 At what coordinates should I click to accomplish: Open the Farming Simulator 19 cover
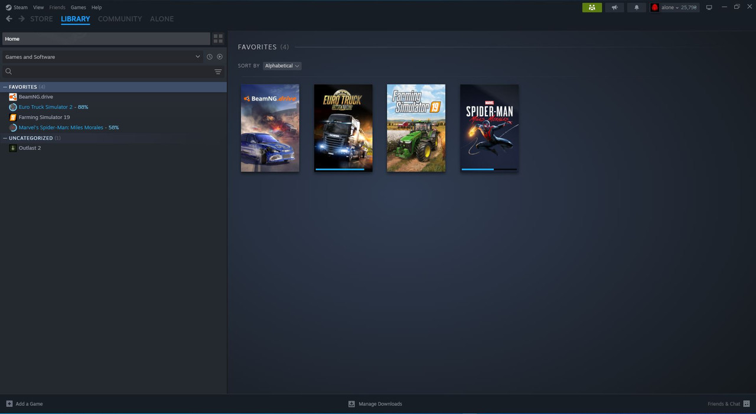tap(416, 128)
